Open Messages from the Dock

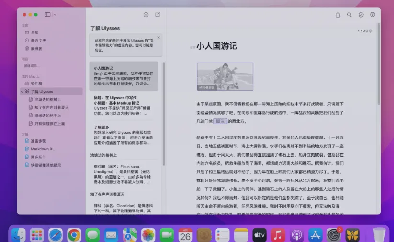pos(92,235)
